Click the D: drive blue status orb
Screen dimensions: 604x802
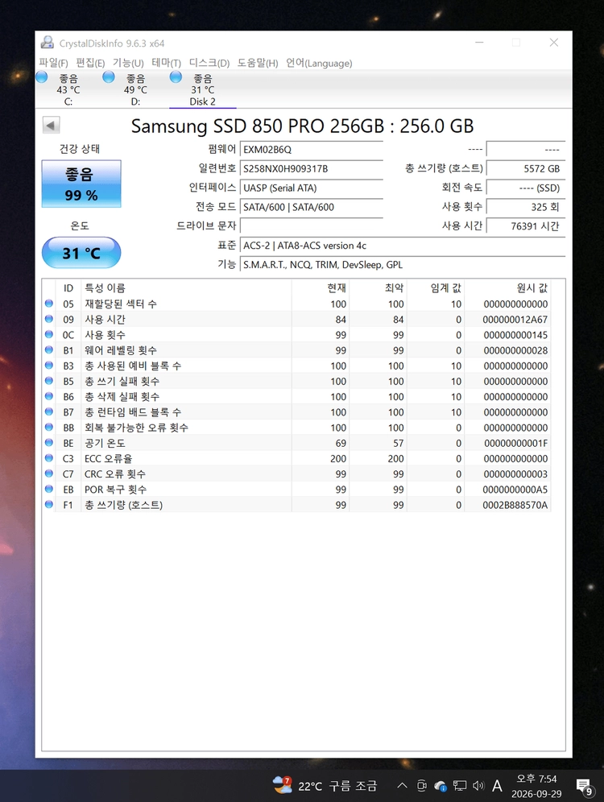click(x=109, y=77)
